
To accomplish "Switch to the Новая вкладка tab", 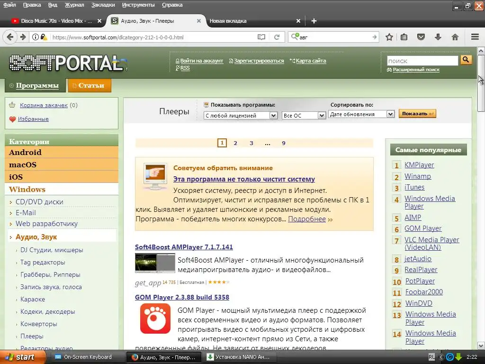I will tap(254, 21).
